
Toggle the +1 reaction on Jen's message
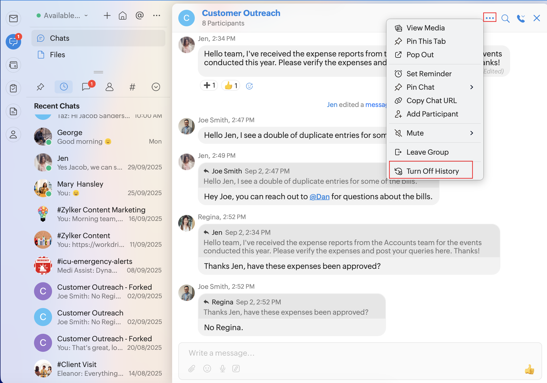coord(209,85)
